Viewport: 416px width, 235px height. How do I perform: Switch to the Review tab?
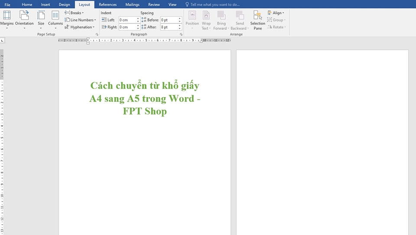click(x=154, y=4)
